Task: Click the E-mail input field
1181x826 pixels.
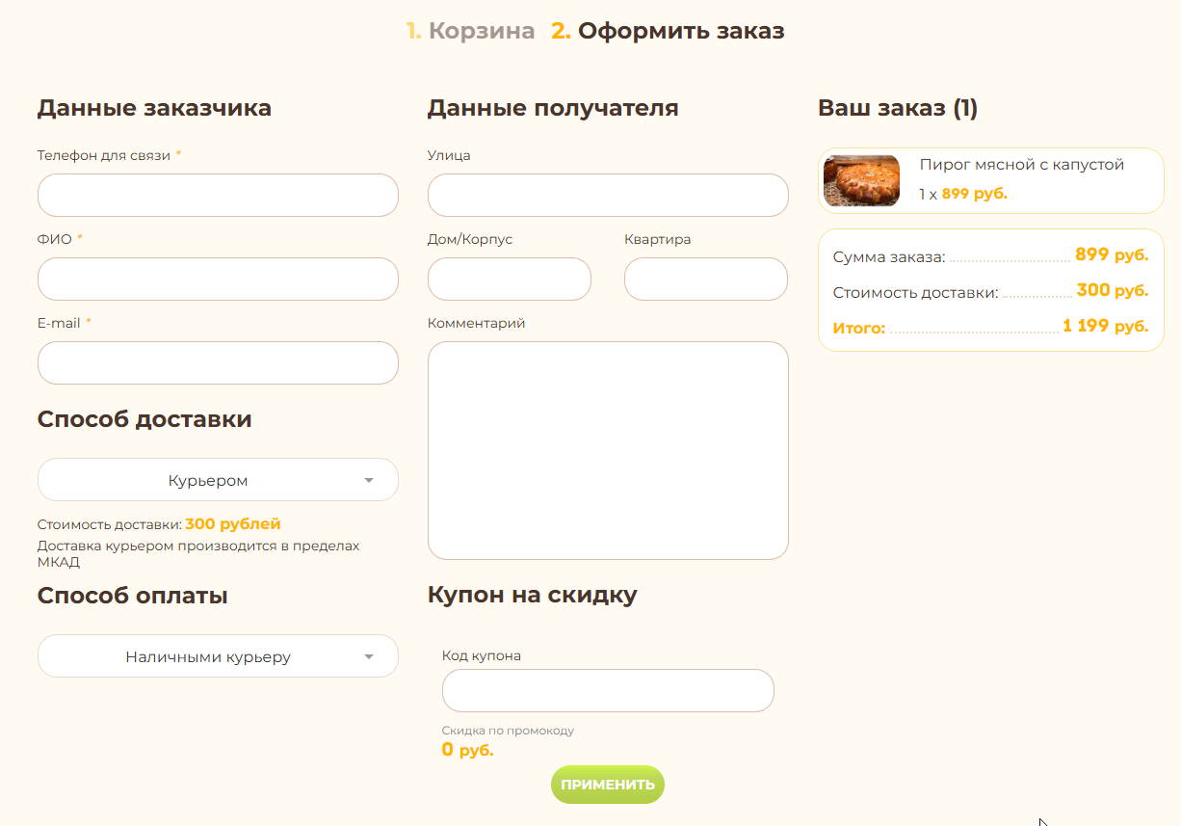Action: coord(218,363)
